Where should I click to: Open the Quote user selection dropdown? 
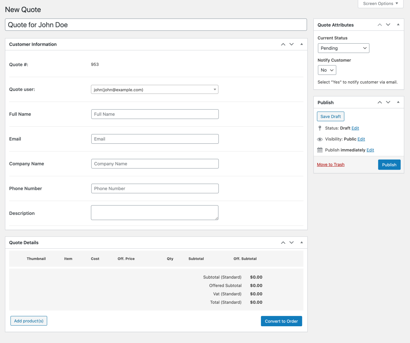[x=155, y=89]
